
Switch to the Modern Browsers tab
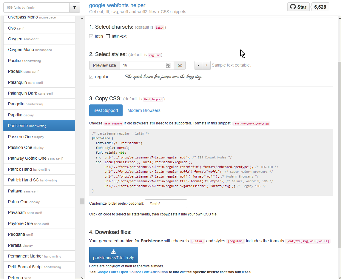(x=144, y=110)
